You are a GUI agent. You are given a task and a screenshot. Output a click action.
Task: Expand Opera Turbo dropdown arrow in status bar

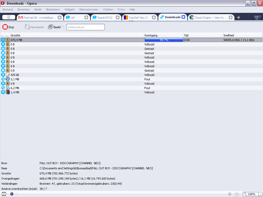16,194
